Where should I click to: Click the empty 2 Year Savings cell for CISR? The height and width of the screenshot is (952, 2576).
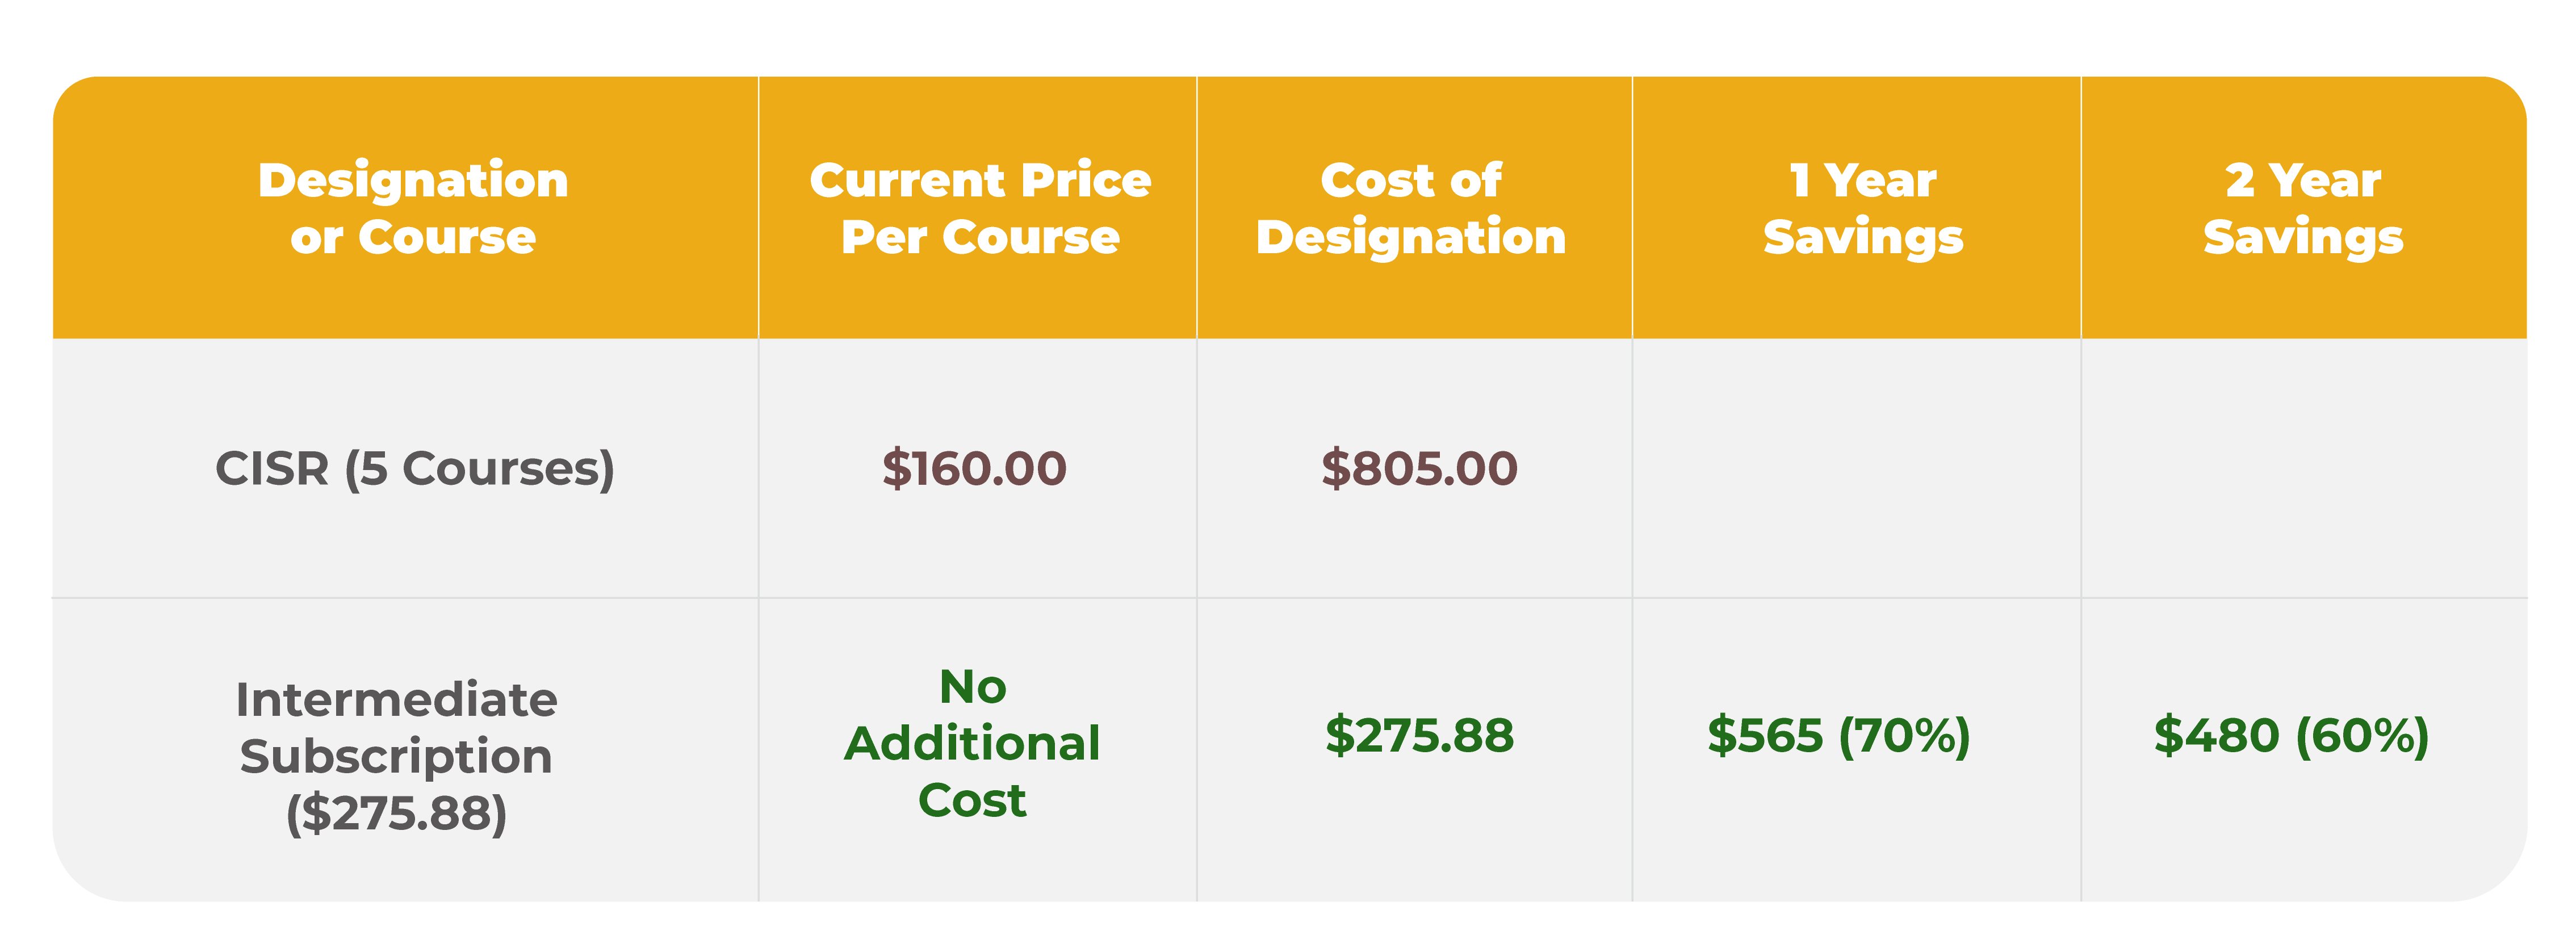pos(2303,468)
